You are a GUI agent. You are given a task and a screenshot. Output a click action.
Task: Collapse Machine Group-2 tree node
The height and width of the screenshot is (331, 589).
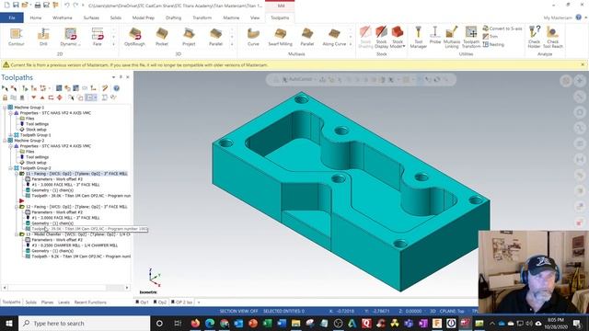pyautogui.click(x=5, y=141)
